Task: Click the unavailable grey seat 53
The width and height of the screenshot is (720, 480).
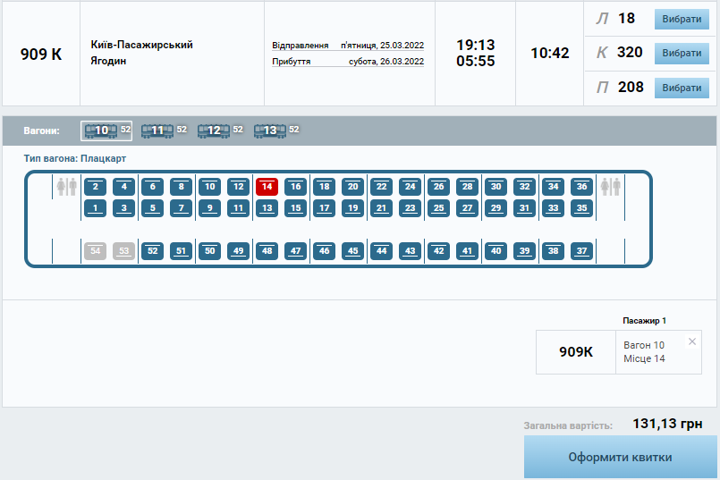Action: (123, 251)
